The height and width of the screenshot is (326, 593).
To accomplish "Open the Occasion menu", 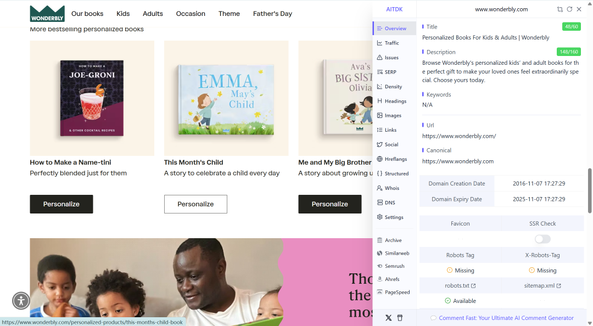I will 191,14.
